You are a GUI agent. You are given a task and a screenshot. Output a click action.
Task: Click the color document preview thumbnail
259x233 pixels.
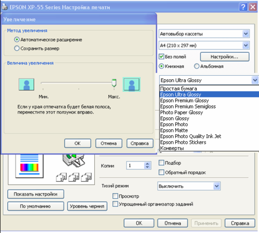30,165
